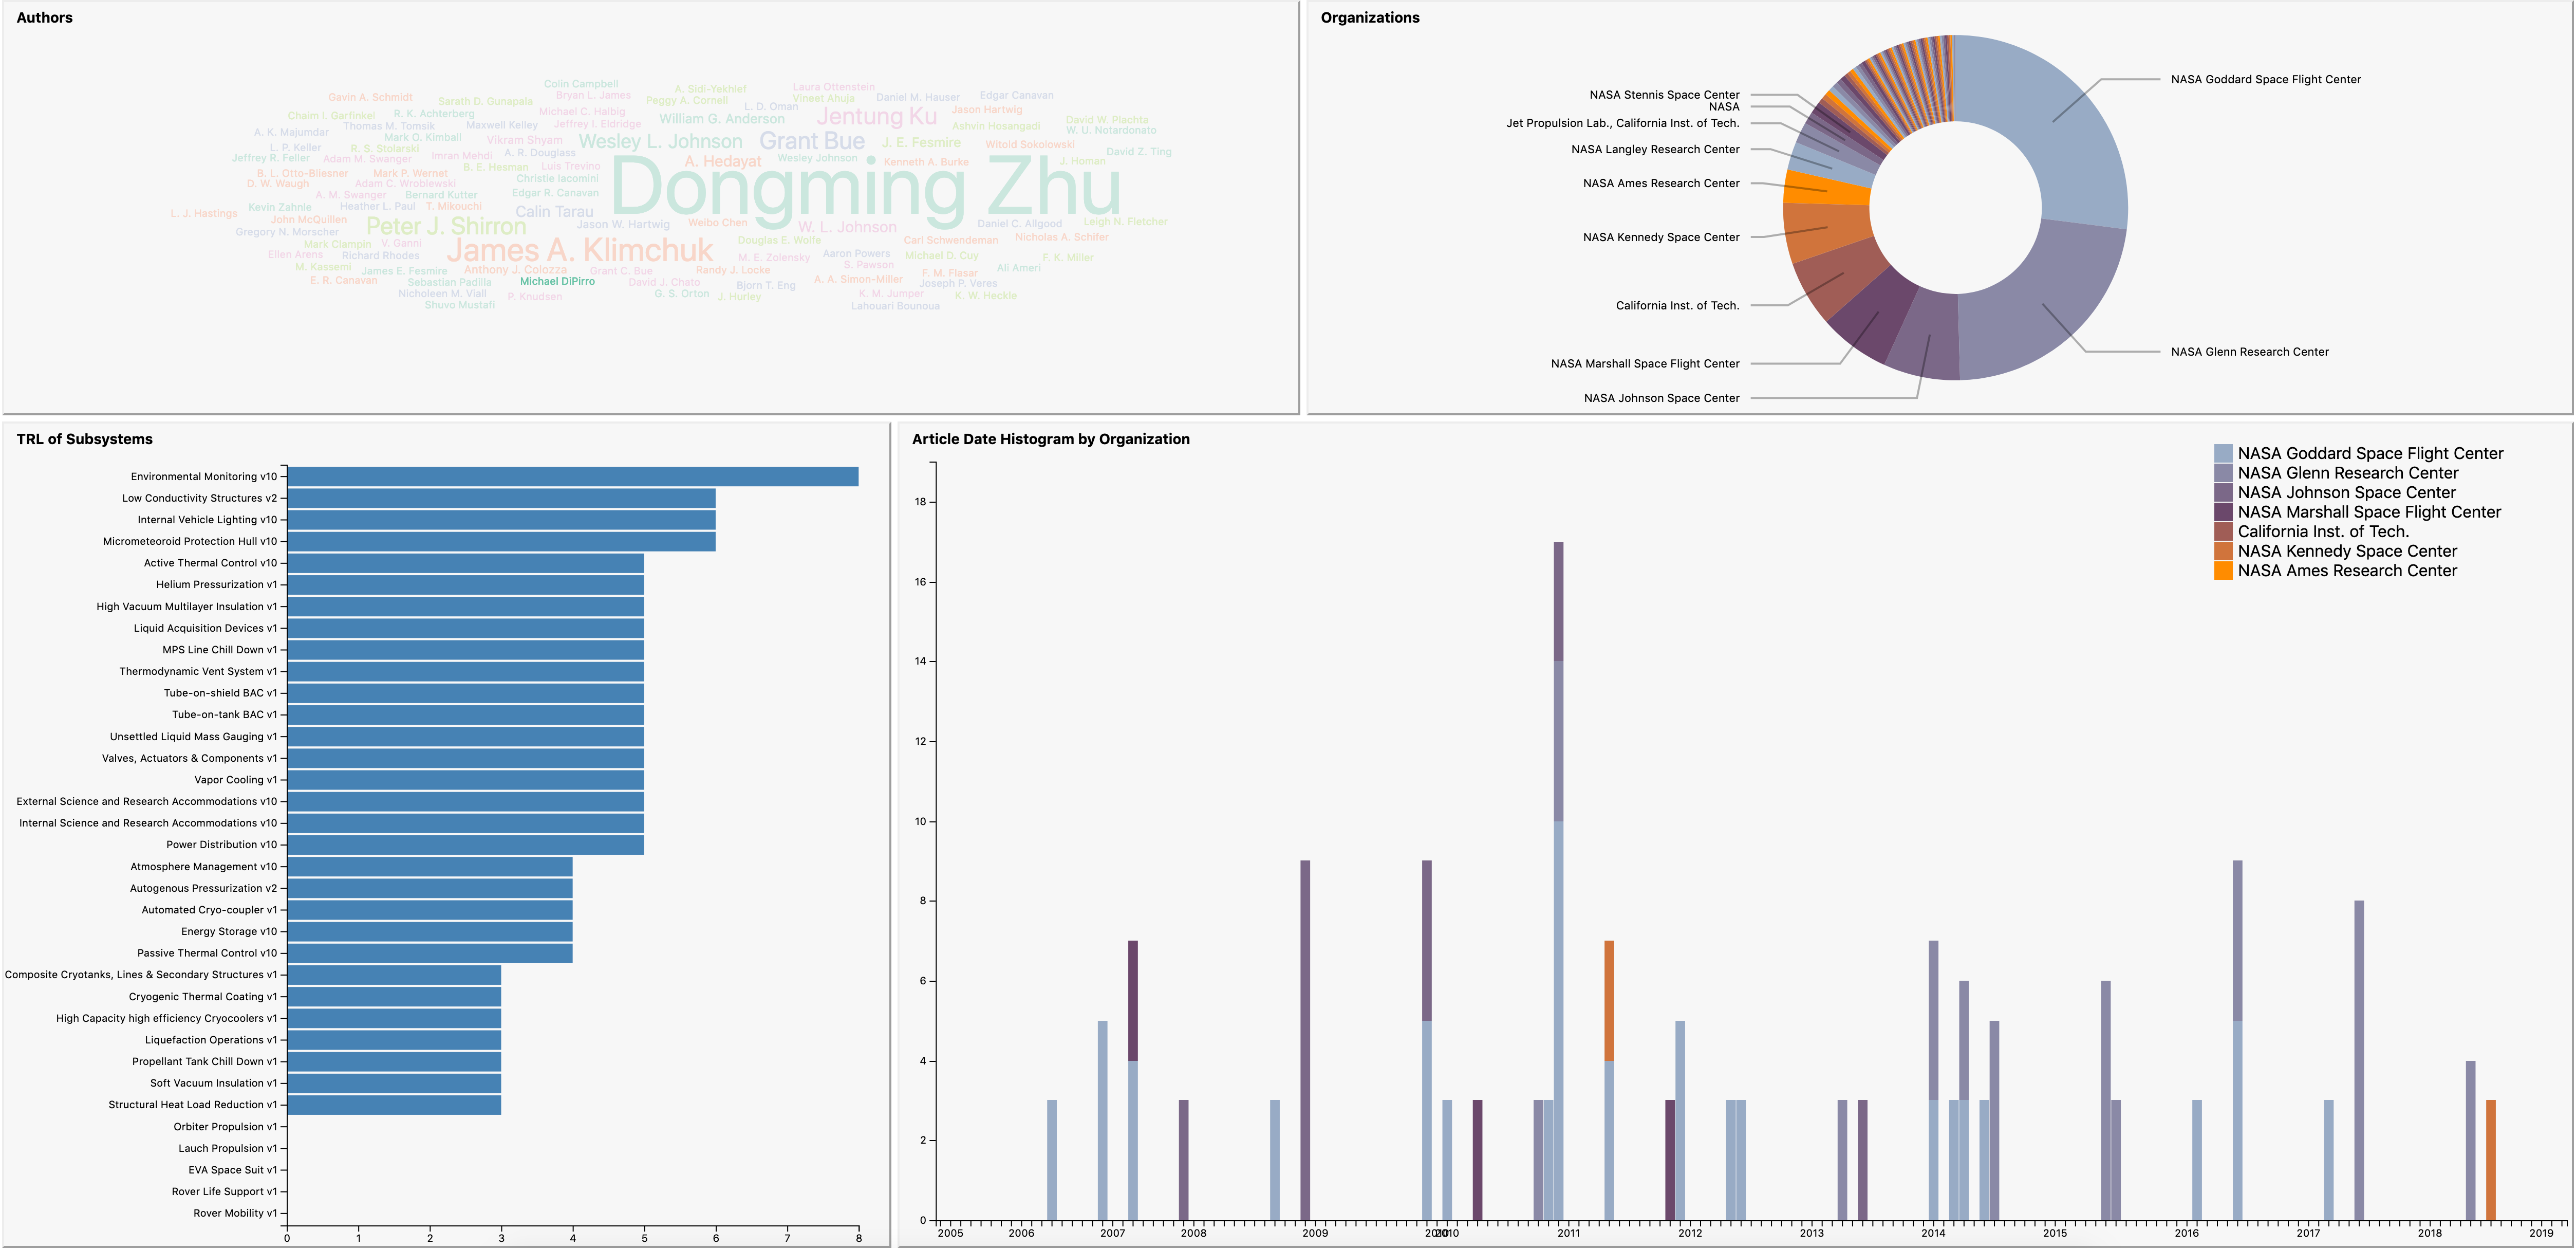Click Wesley L. Johnson in the author cloud

660,142
